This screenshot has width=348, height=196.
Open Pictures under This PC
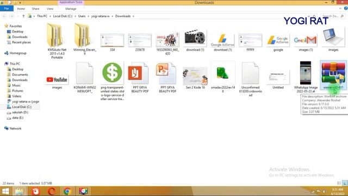17,91
